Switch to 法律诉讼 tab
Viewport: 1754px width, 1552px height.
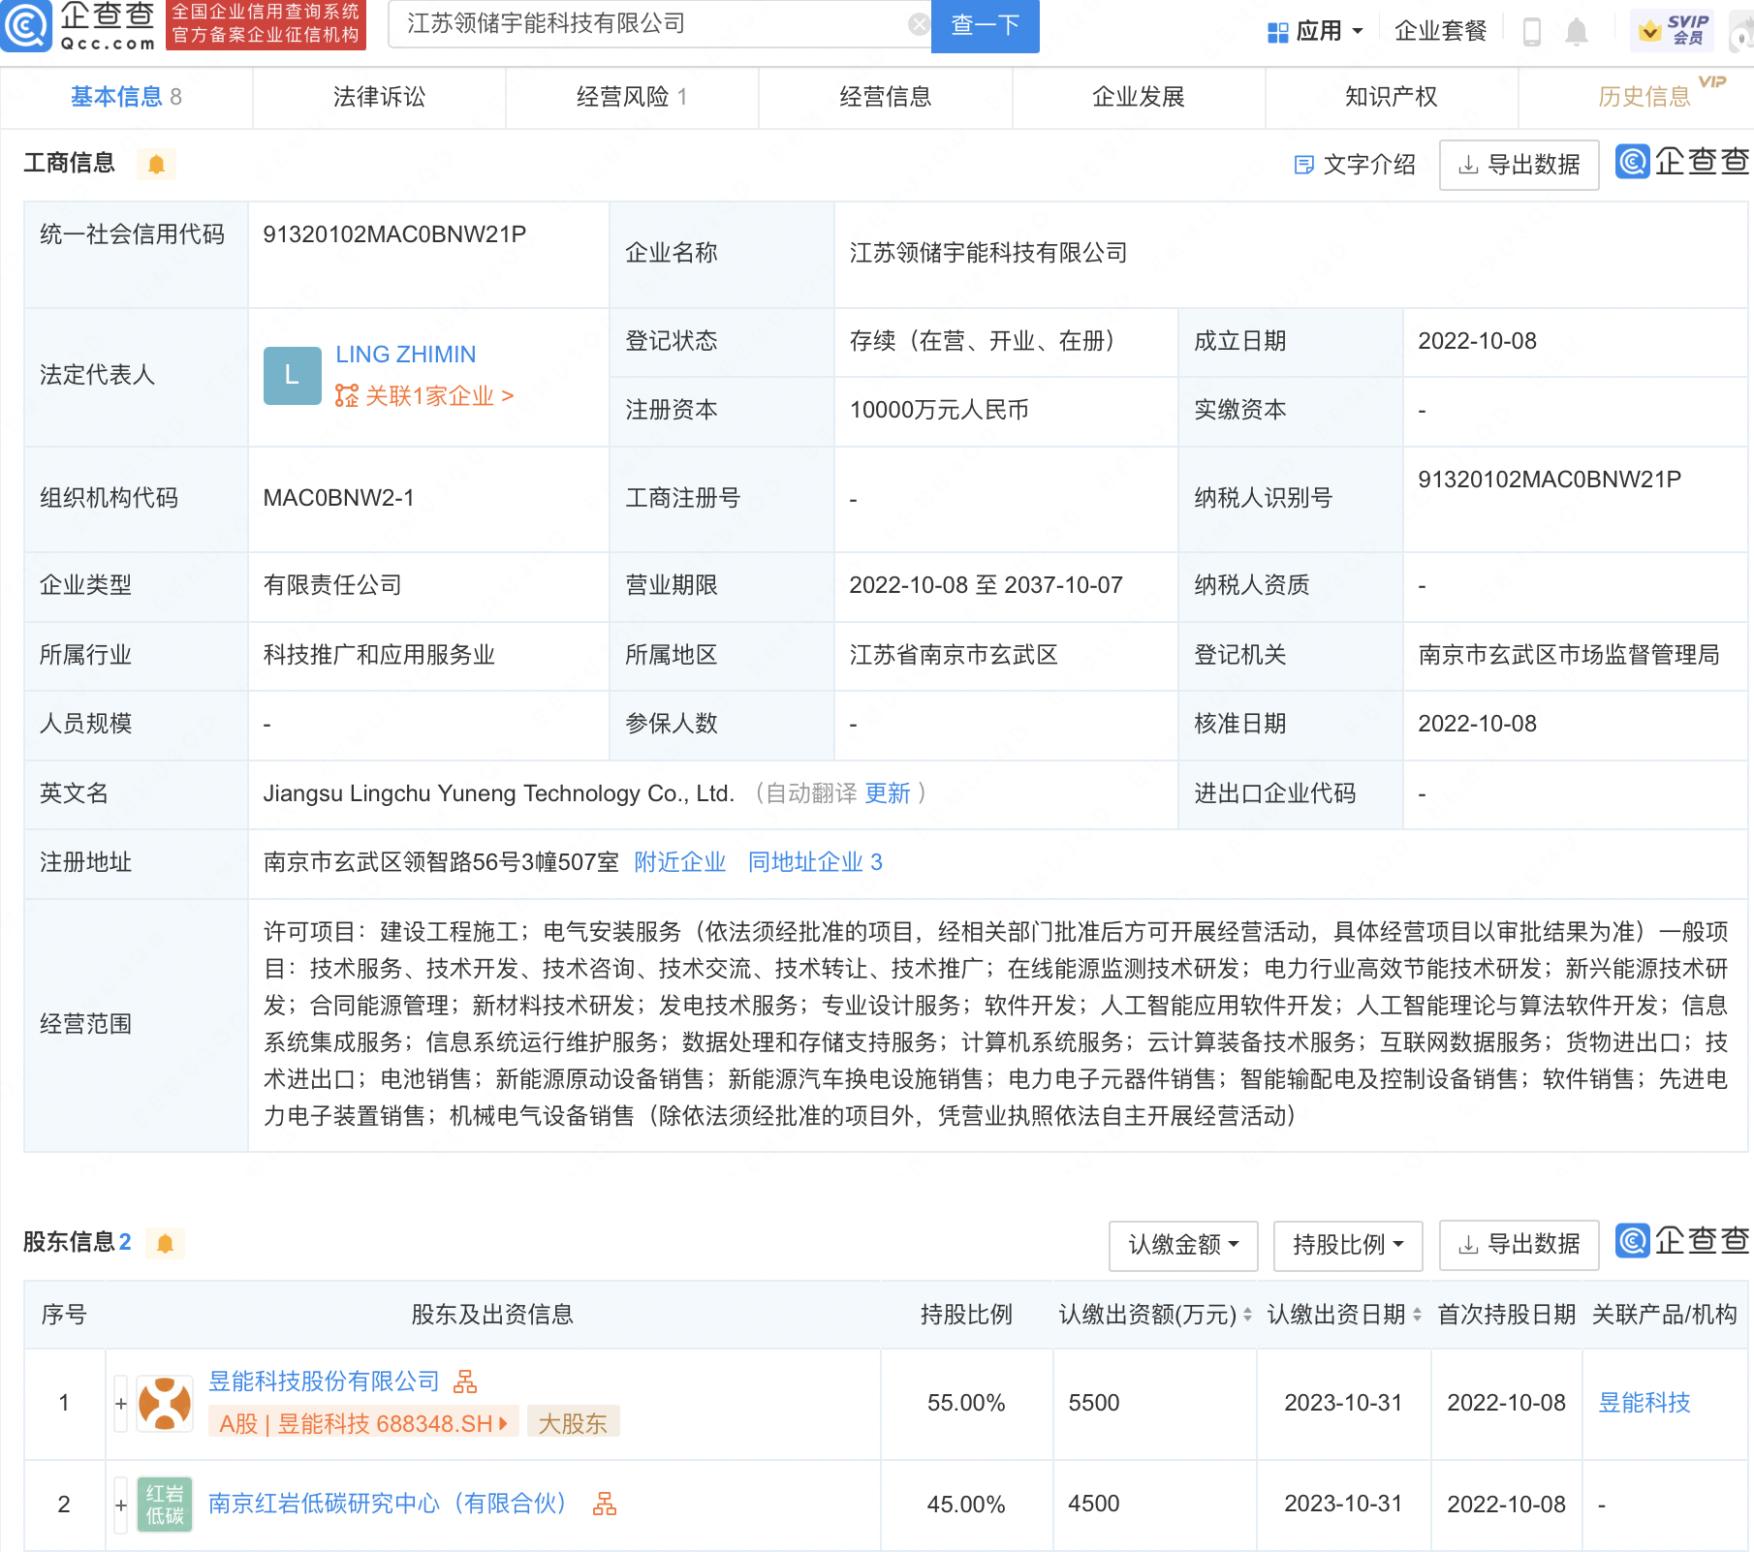click(x=379, y=97)
